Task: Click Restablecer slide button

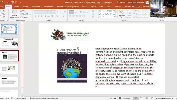Action: point(25,14)
